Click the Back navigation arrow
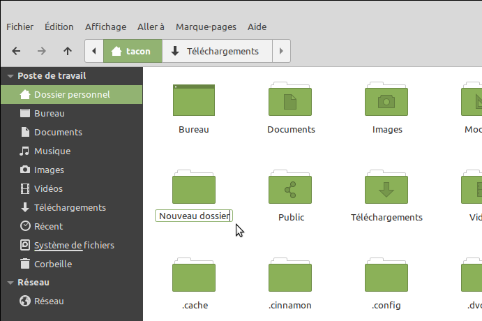 tap(17, 51)
